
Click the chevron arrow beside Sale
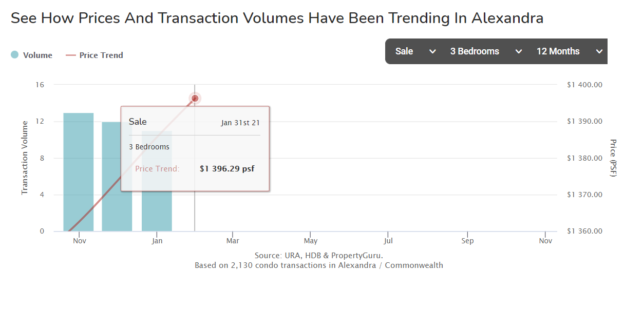(x=432, y=51)
